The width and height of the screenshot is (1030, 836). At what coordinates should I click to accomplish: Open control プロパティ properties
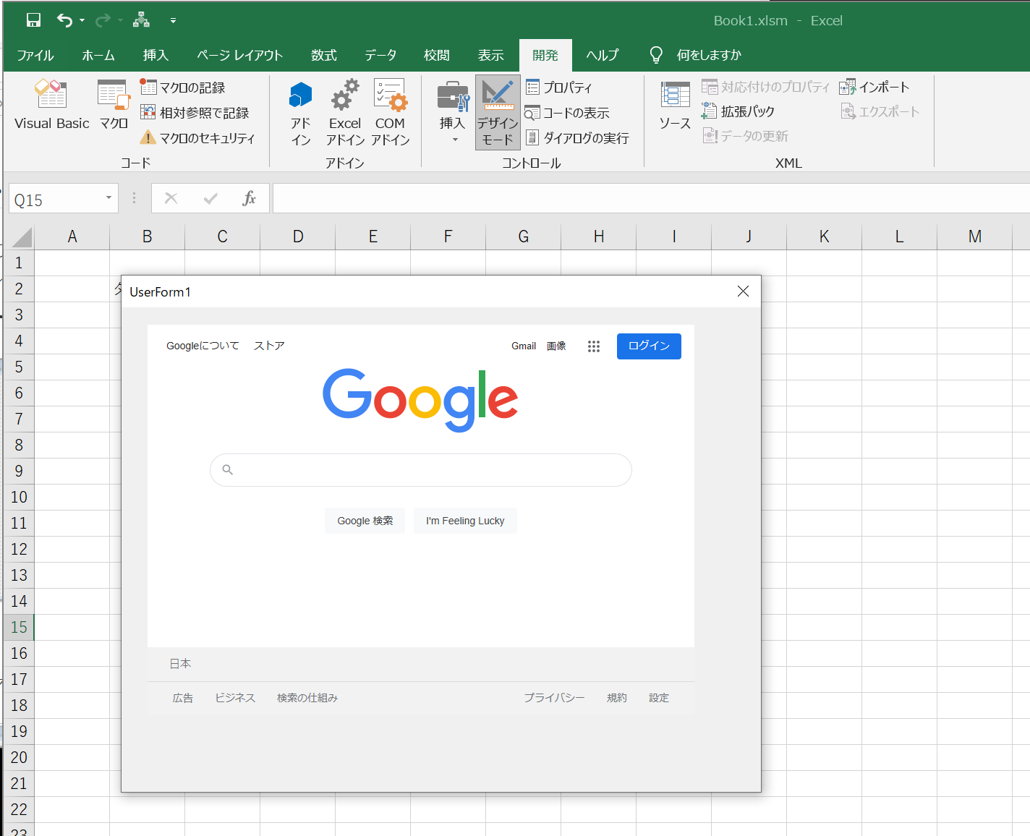[x=559, y=88]
